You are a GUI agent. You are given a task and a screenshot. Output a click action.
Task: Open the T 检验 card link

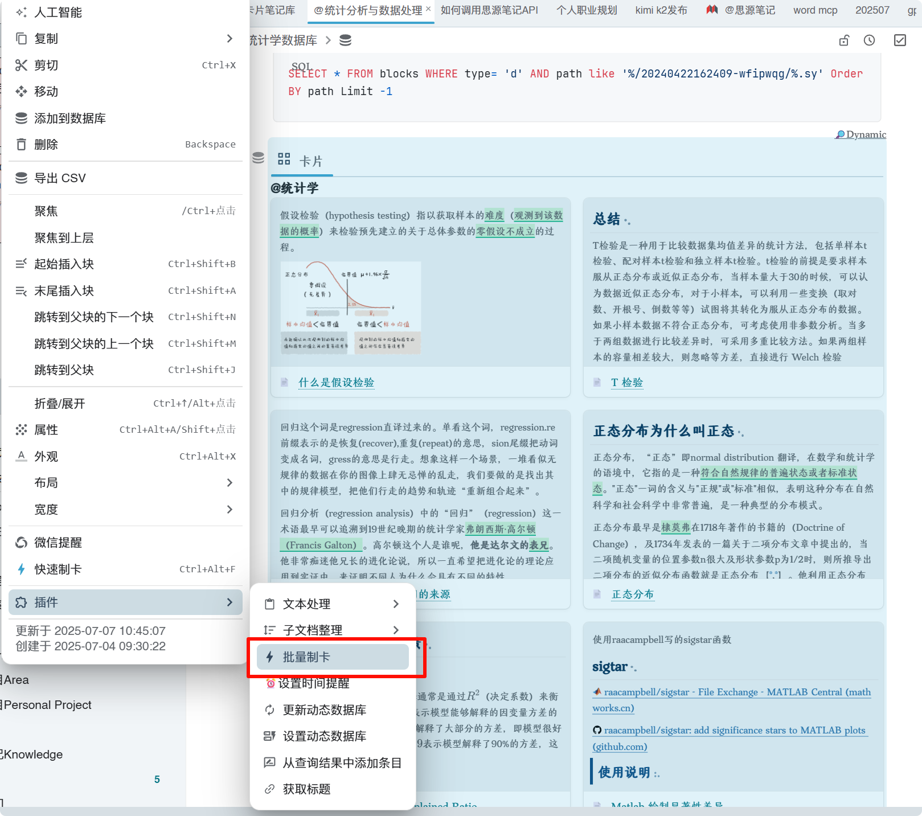point(626,382)
